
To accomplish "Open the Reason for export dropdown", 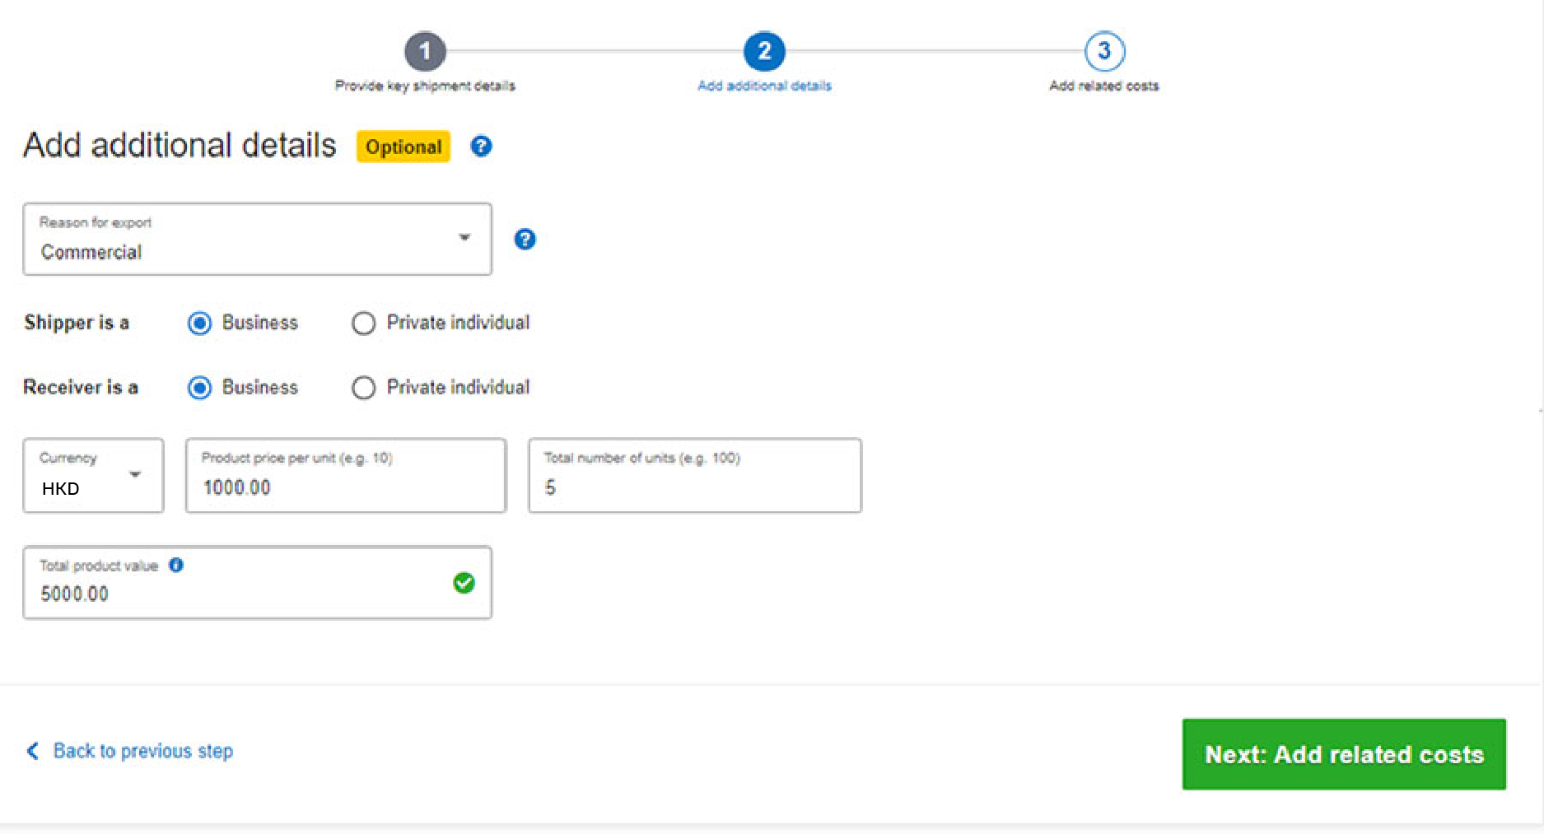I will pos(258,240).
